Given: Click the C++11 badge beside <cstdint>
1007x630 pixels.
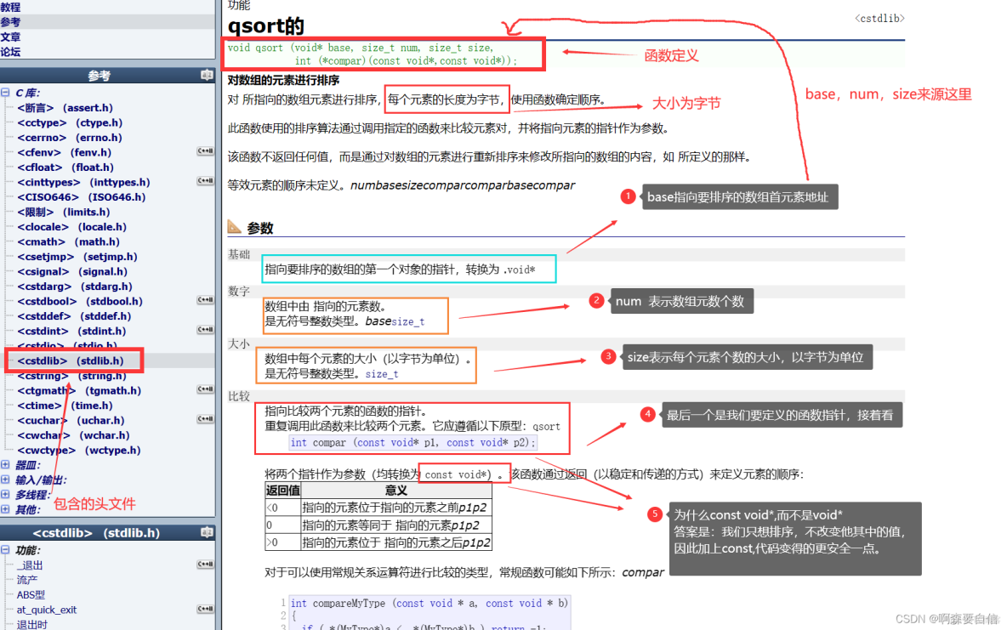Looking at the screenshot, I should [x=205, y=331].
